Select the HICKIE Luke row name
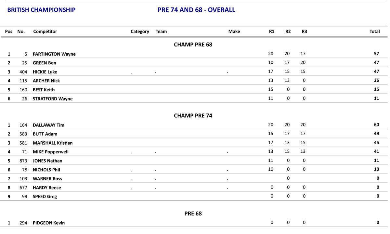 coord(45,72)
